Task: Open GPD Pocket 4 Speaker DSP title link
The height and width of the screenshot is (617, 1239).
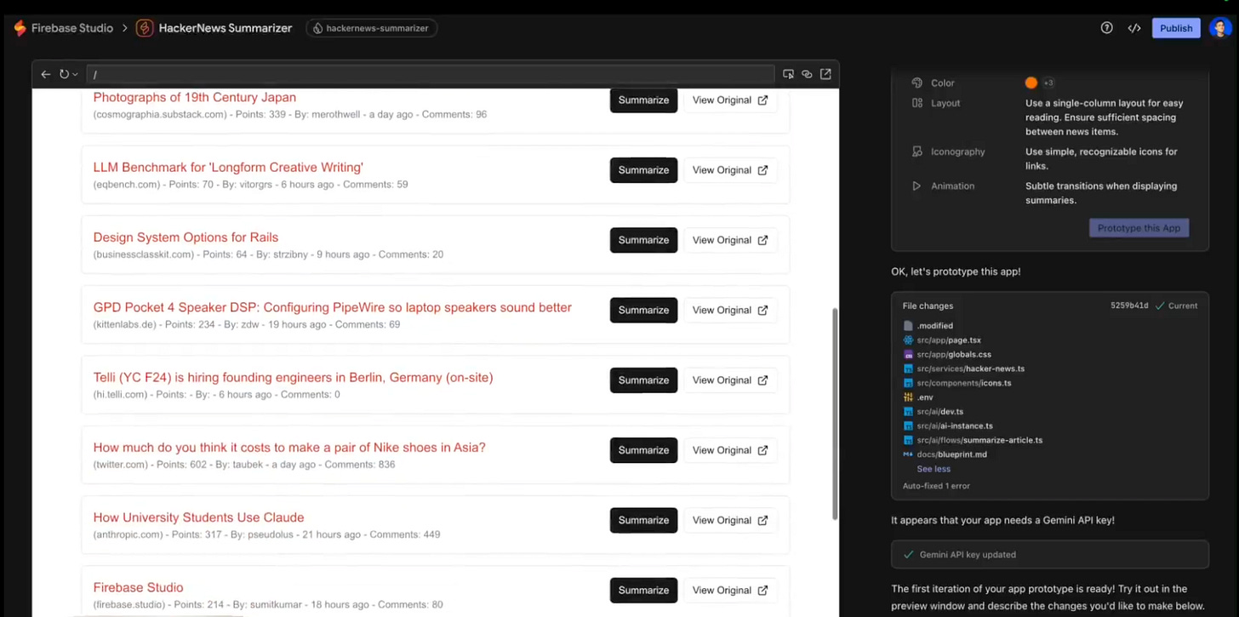Action: click(x=333, y=307)
